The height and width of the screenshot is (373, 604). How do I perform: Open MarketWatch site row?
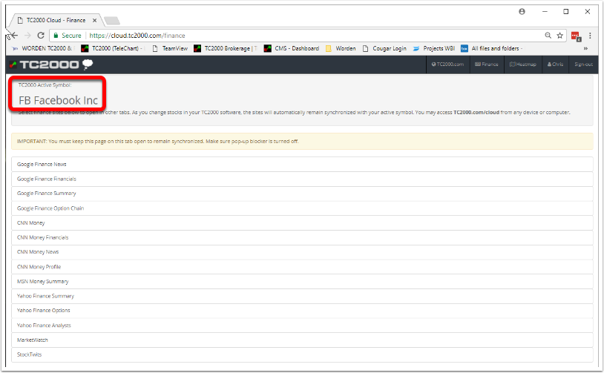coord(302,340)
